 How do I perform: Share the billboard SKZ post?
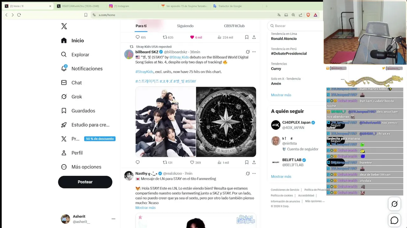tap(254, 162)
